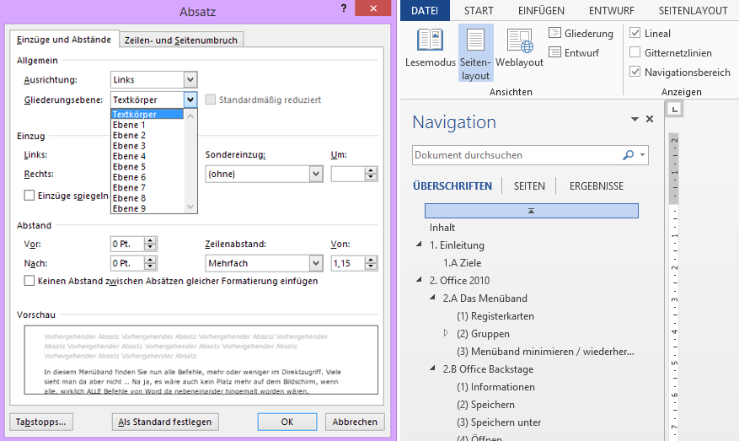This screenshot has width=739, height=441.
Task: Collapse the 2.A Das Menüband heading
Action: pyautogui.click(x=433, y=298)
